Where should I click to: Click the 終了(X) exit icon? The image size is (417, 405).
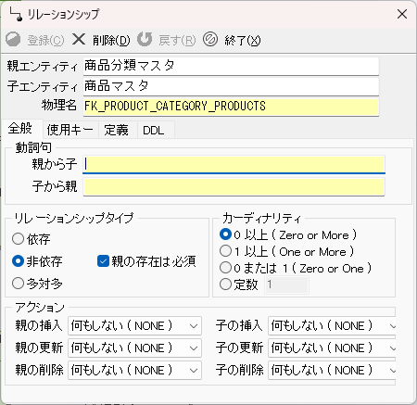pyautogui.click(x=210, y=40)
